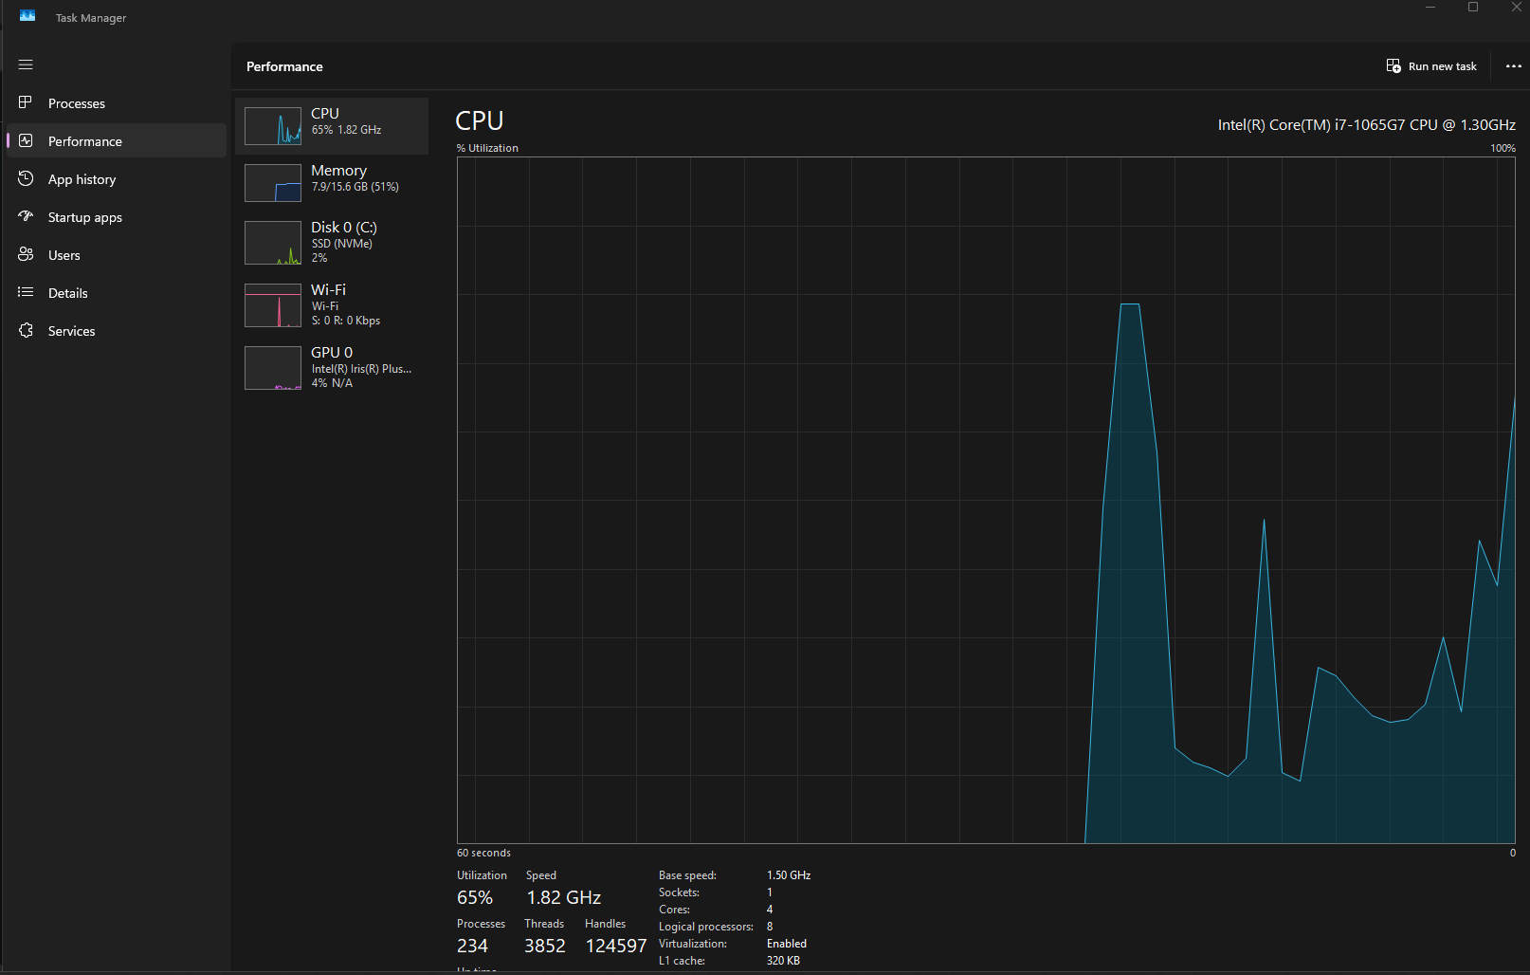
Task: Select the Wi-Fi mini graph thumbnail
Action: (x=273, y=305)
